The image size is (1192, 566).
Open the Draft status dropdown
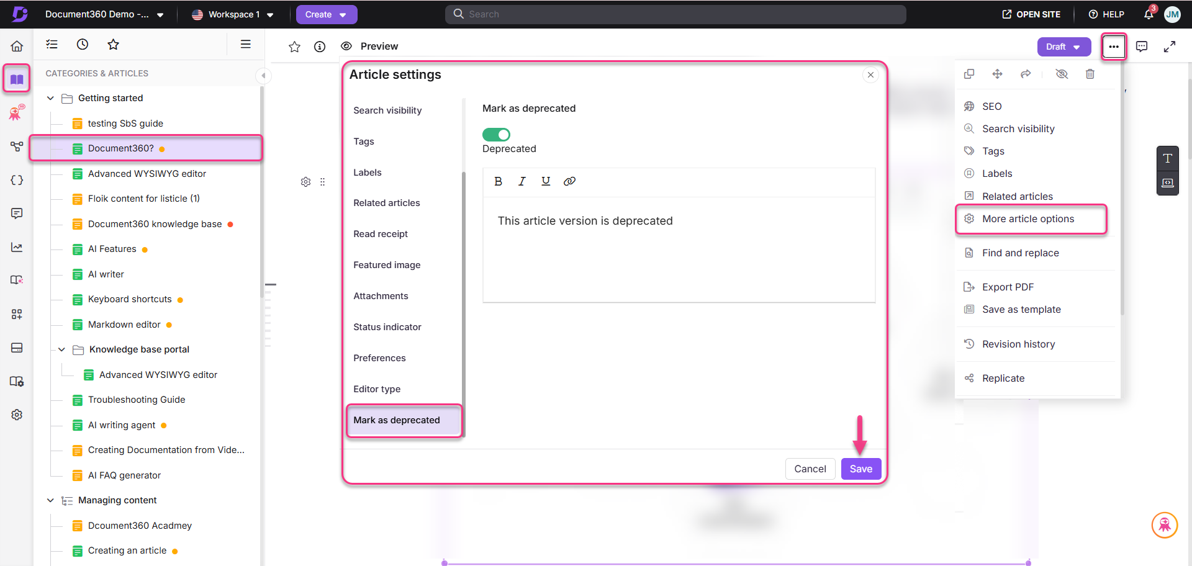point(1063,47)
